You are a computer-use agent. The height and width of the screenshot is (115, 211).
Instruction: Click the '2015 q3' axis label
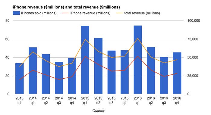tap(112, 101)
